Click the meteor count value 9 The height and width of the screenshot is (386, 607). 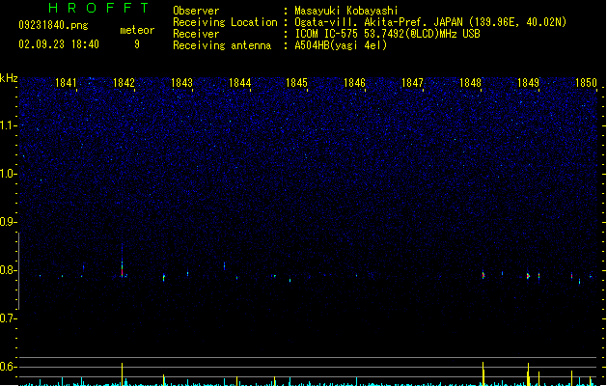point(137,44)
